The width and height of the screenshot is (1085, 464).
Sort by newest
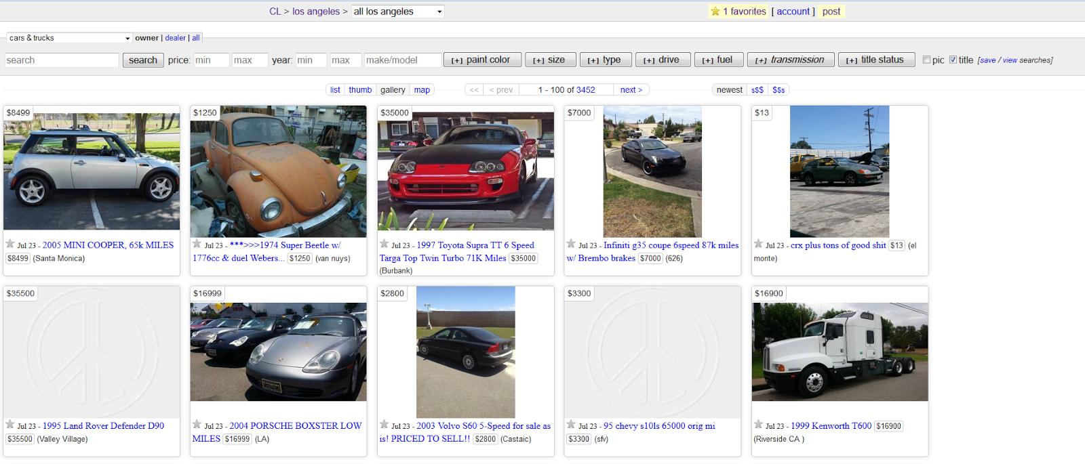730,89
